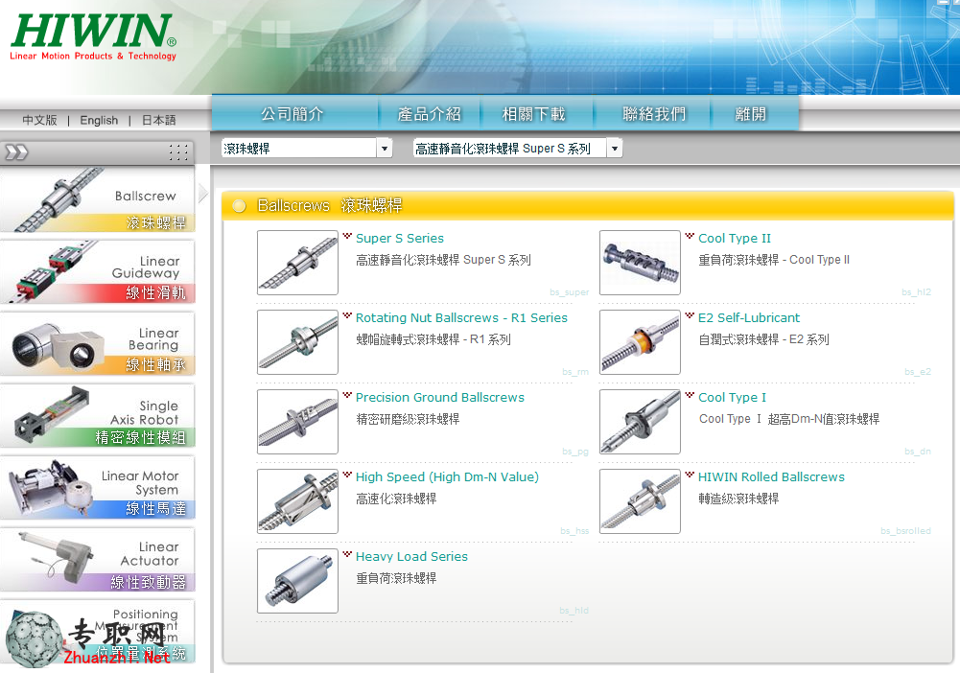Viewport: 960px width, 673px height.
Task: Open the Linear Motor System category
Action: point(98,488)
